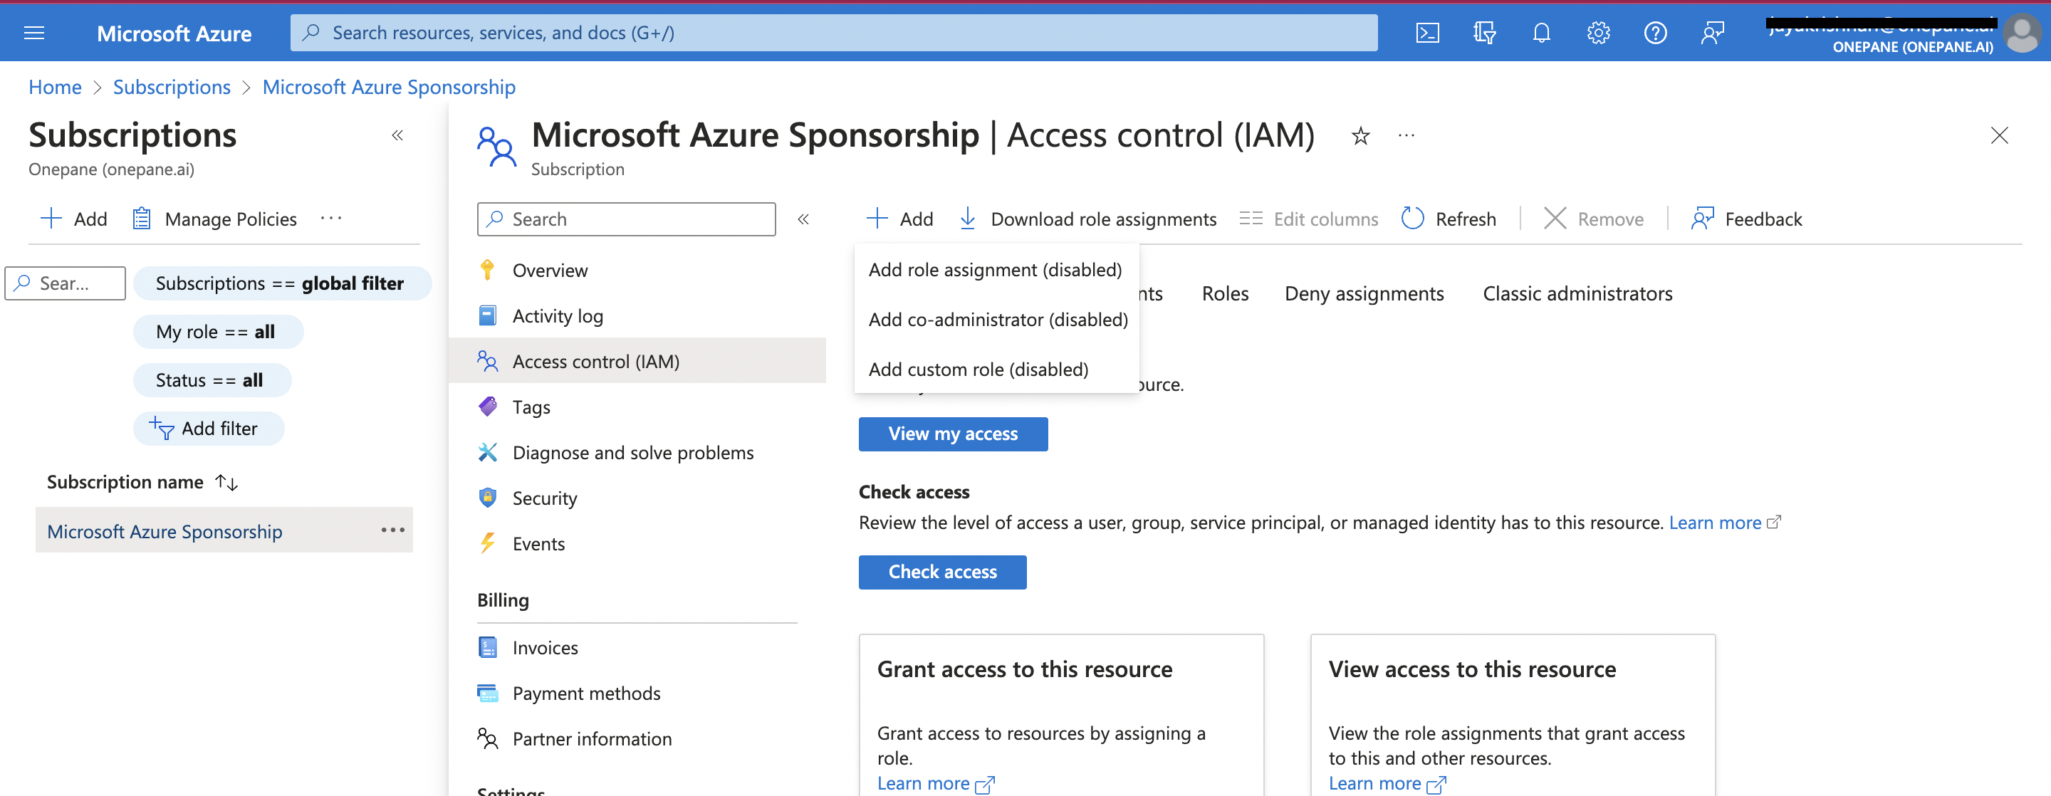Open portal settings gear
The image size is (2051, 796).
(1598, 33)
